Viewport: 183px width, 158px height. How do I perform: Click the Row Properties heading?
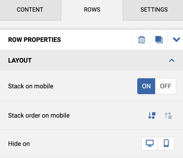pyautogui.click(x=34, y=40)
